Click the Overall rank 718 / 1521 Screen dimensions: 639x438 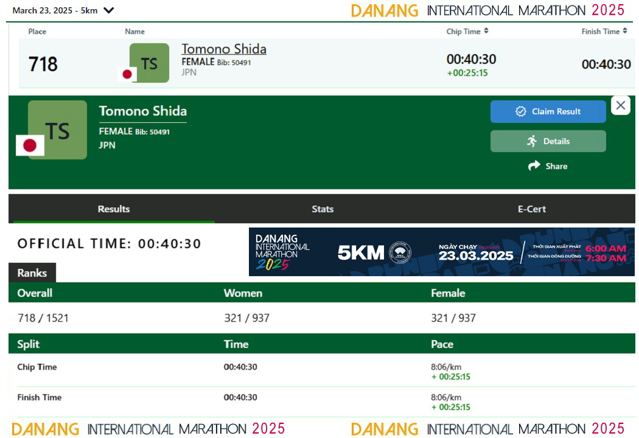click(x=43, y=318)
